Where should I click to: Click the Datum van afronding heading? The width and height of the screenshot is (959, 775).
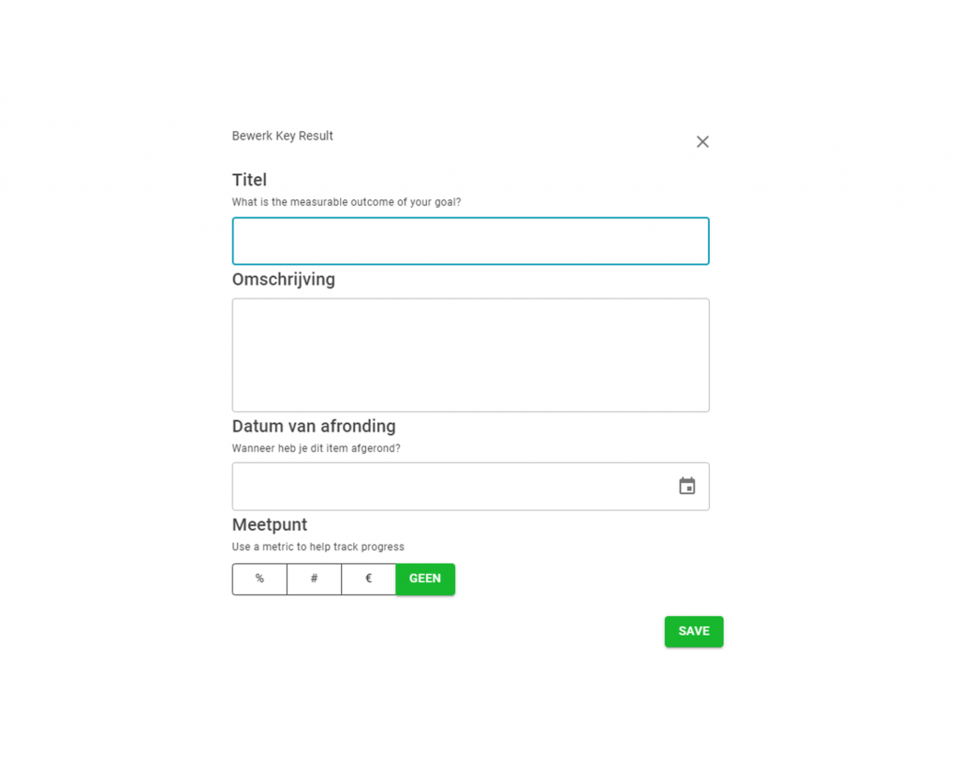pos(314,426)
